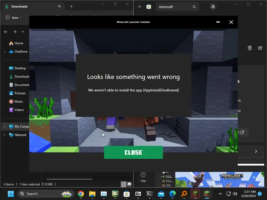Open the network status tray icon

pyautogui.click(x=228, y=194)
